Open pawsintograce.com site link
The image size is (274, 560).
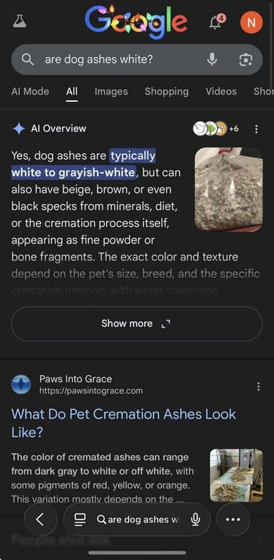[x=91, y=391]
